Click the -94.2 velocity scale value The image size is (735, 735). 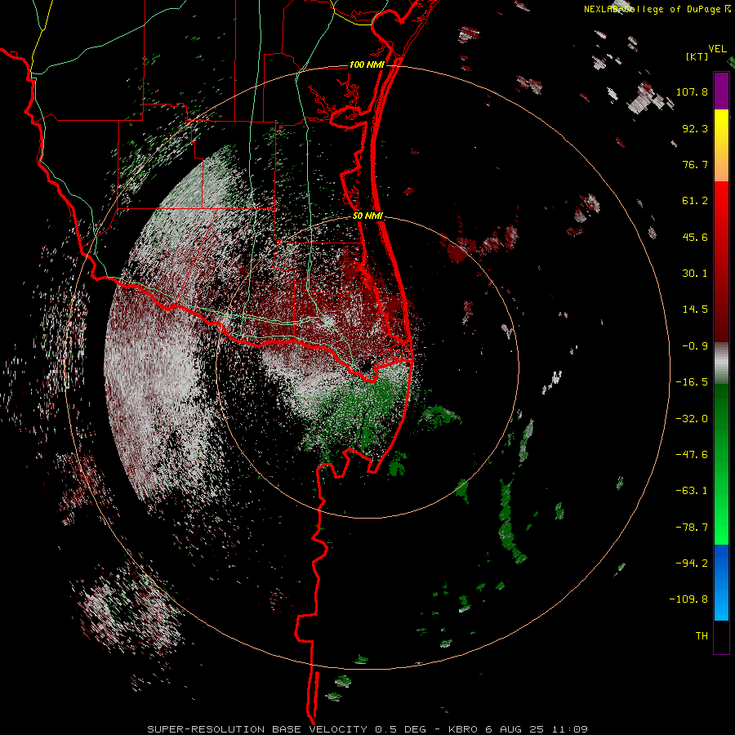pos(692,563)
